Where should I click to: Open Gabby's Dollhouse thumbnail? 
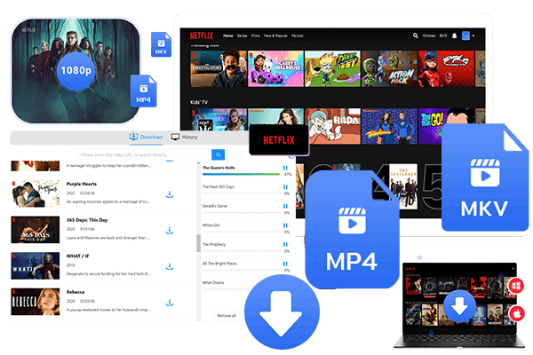[x=275, y=68]
